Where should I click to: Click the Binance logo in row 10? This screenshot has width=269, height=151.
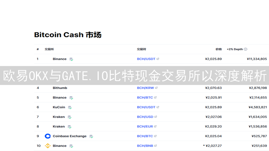click(48, 146)
